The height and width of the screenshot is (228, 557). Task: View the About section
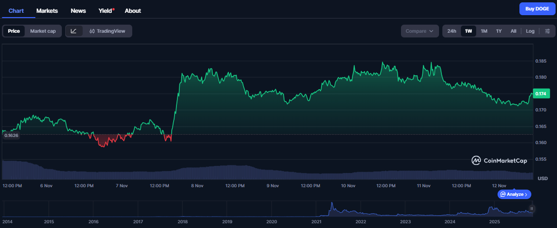[x=133, y=10]
